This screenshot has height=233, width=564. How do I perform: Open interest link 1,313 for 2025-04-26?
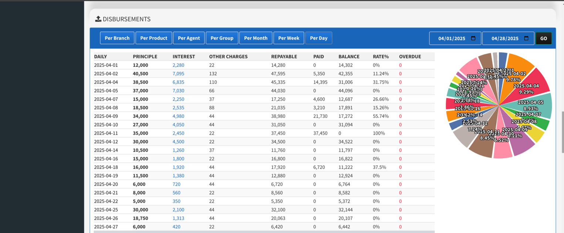click(178, 218)
